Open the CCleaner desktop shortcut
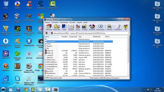164x92 pixels. pos(29,5)
